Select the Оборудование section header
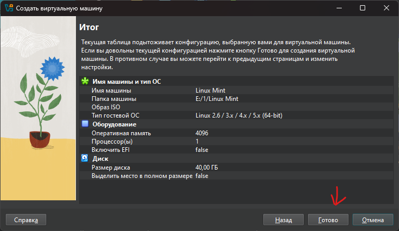Screen dimensions: 399x231 [114, 124]
